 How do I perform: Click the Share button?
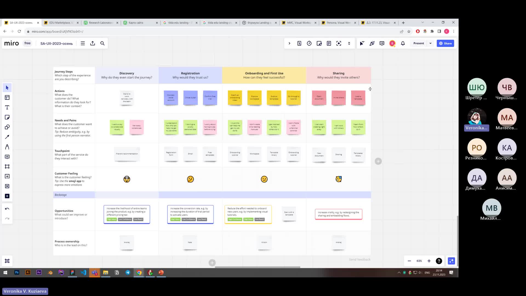click(445, 43)
